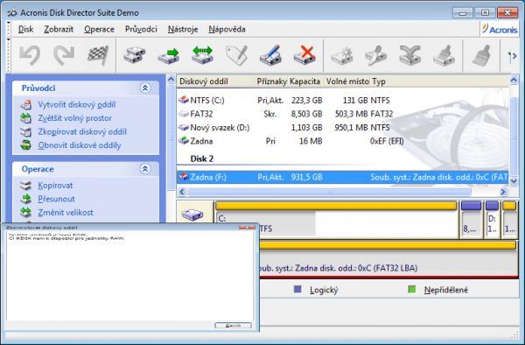
Task: Click the partition list scroll up arrow
Action: click(x=514, y=80)
